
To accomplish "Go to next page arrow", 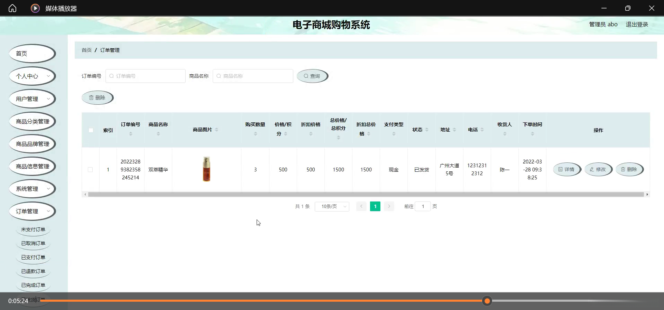I will pyautogui.click(x=389, y=206).
